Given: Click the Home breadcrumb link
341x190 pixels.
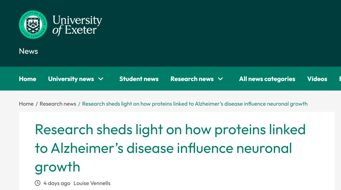Looking at the screenshot, I should [26, 104].
